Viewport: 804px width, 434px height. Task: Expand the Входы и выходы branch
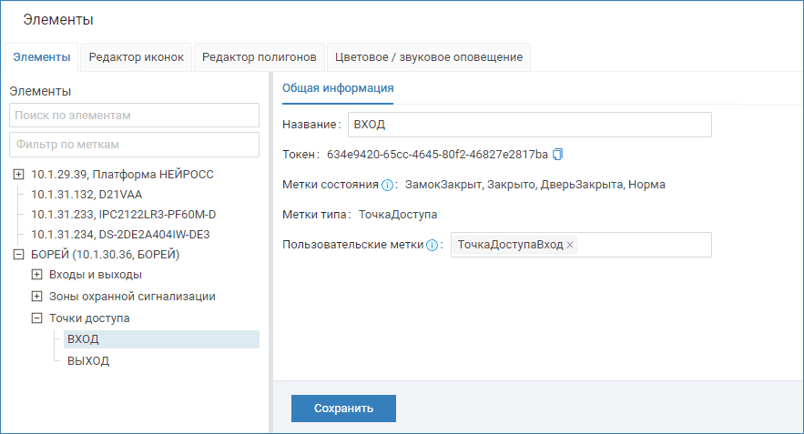point(37,274)
